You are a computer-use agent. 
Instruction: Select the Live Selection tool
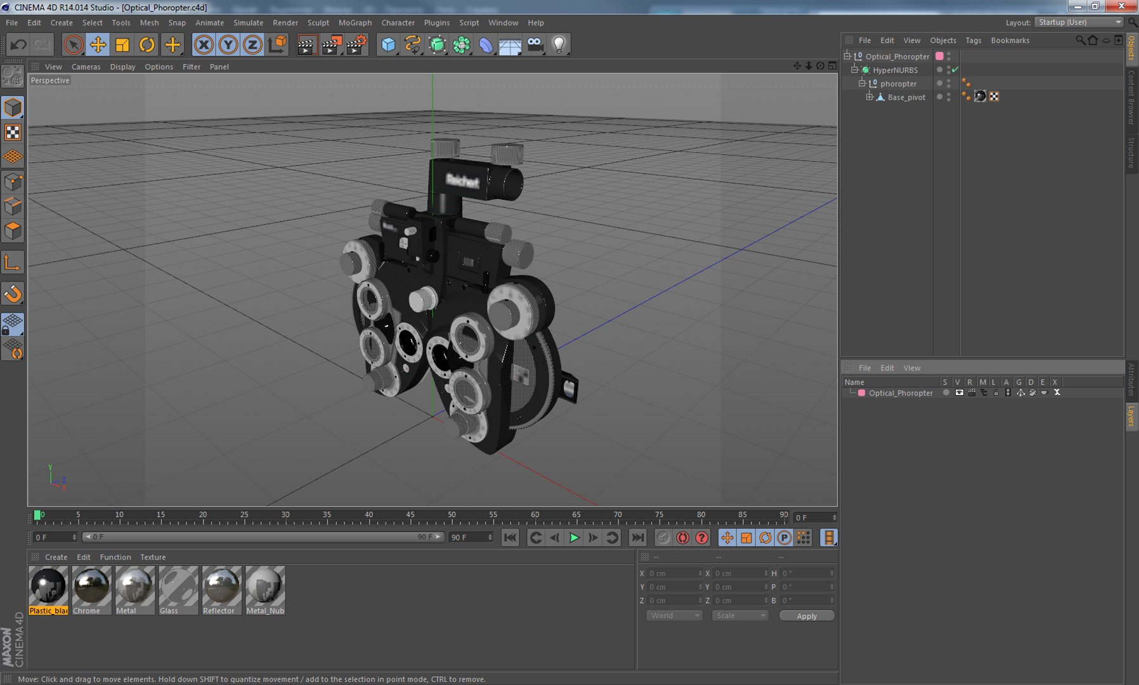click(x=74, y=44)
